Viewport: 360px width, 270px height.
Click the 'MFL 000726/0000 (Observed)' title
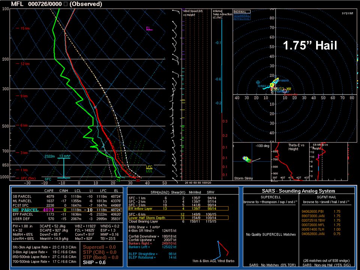coord(57,4)
